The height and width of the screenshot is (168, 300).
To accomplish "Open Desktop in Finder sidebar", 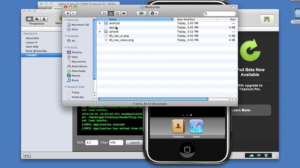I will click(x=75, y=52).
